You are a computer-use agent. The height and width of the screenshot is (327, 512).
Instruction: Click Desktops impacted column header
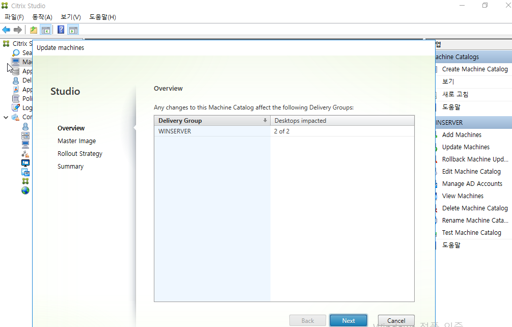point(342,121)
